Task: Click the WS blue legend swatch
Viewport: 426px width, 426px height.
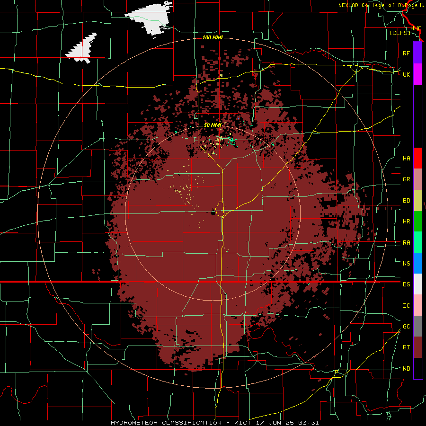Action: click(x=418, y=263)
